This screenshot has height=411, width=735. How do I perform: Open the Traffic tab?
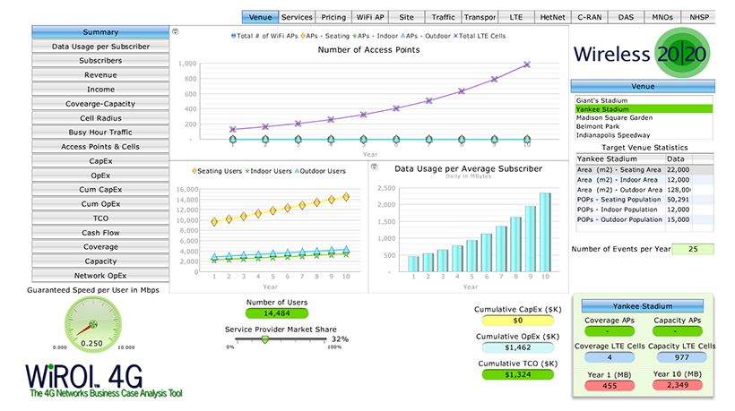coord(443,17)
